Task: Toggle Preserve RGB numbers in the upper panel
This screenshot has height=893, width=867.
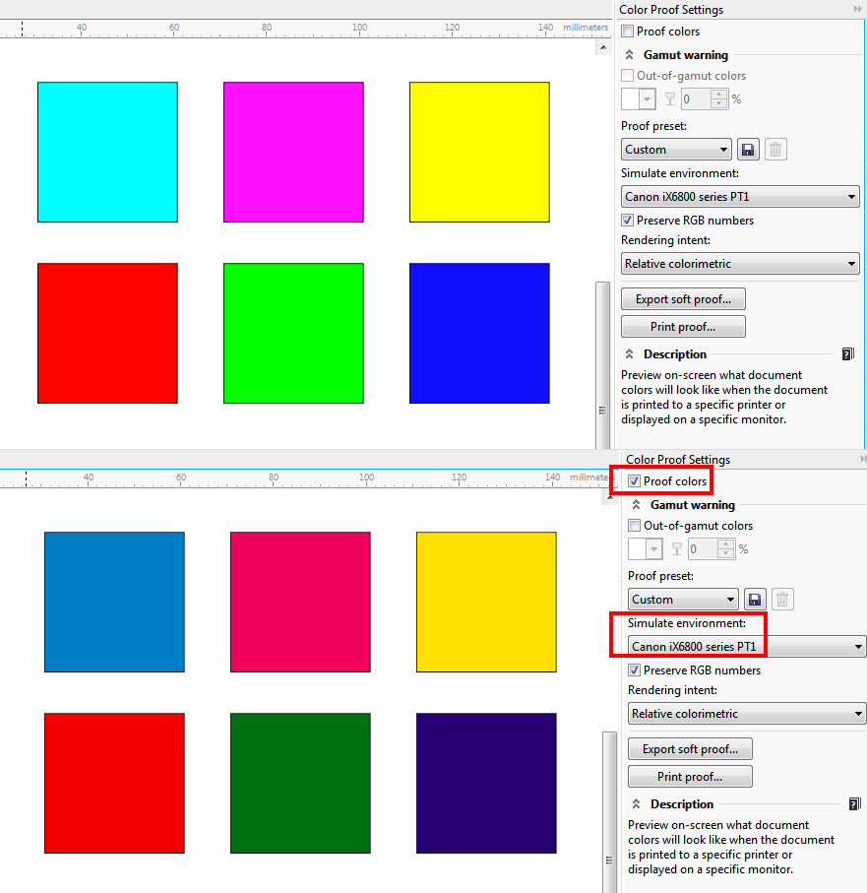Action: pos(628,221)
